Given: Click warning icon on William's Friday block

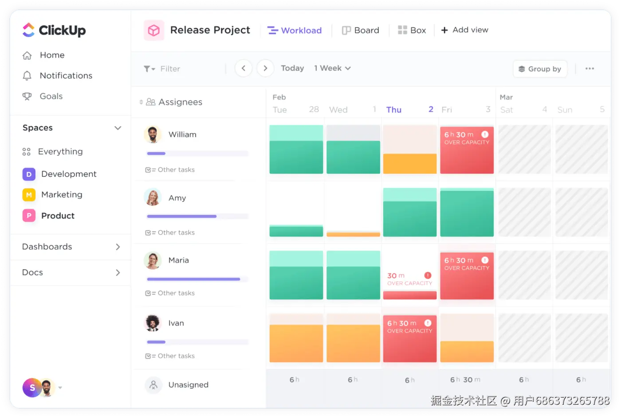Looking at the screenshot, I should pyautogui.click(x=485, y=134).
